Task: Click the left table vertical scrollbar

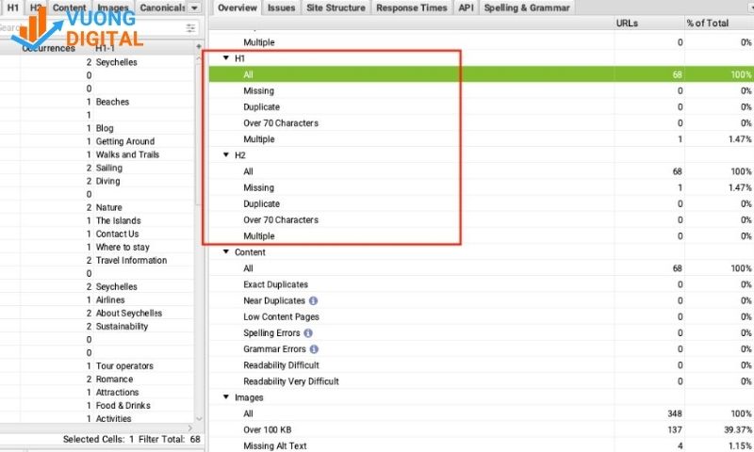Action: (x=198, y=235)
